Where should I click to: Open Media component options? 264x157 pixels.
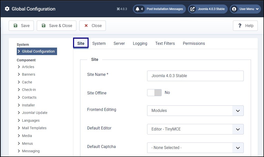pyautogui.click(x=27, y=136)
